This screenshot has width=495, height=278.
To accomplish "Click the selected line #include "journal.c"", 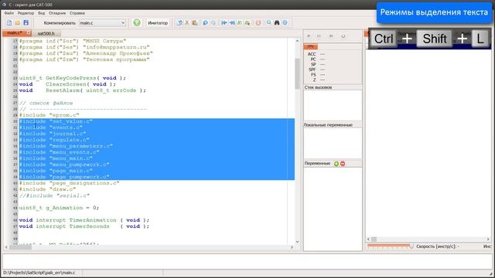I will (x=53, y=134).
